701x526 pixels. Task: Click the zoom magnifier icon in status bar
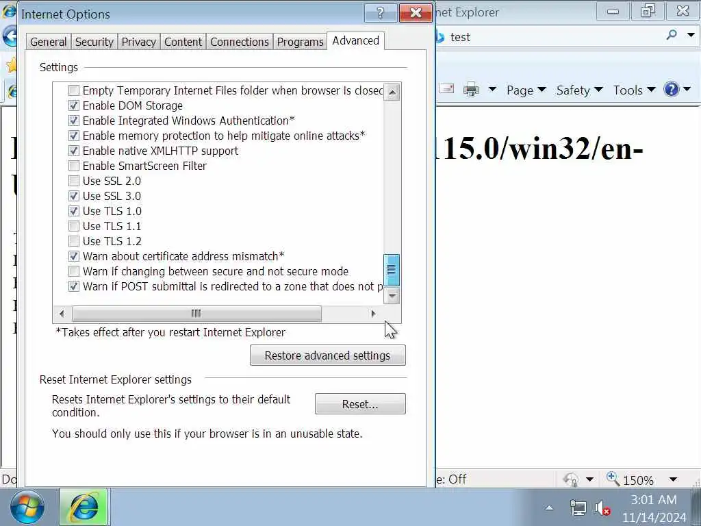pyautogui.click(x=613, y=479)
